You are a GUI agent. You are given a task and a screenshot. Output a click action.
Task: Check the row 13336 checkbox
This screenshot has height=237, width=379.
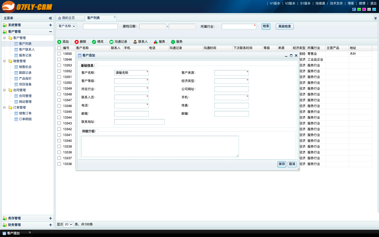(x=59, y=164)
